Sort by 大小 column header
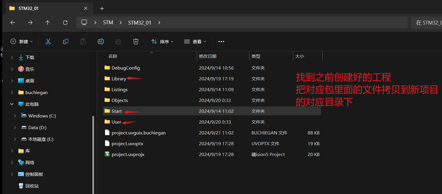The image size is (442, 194). click(x=299, y=56)
